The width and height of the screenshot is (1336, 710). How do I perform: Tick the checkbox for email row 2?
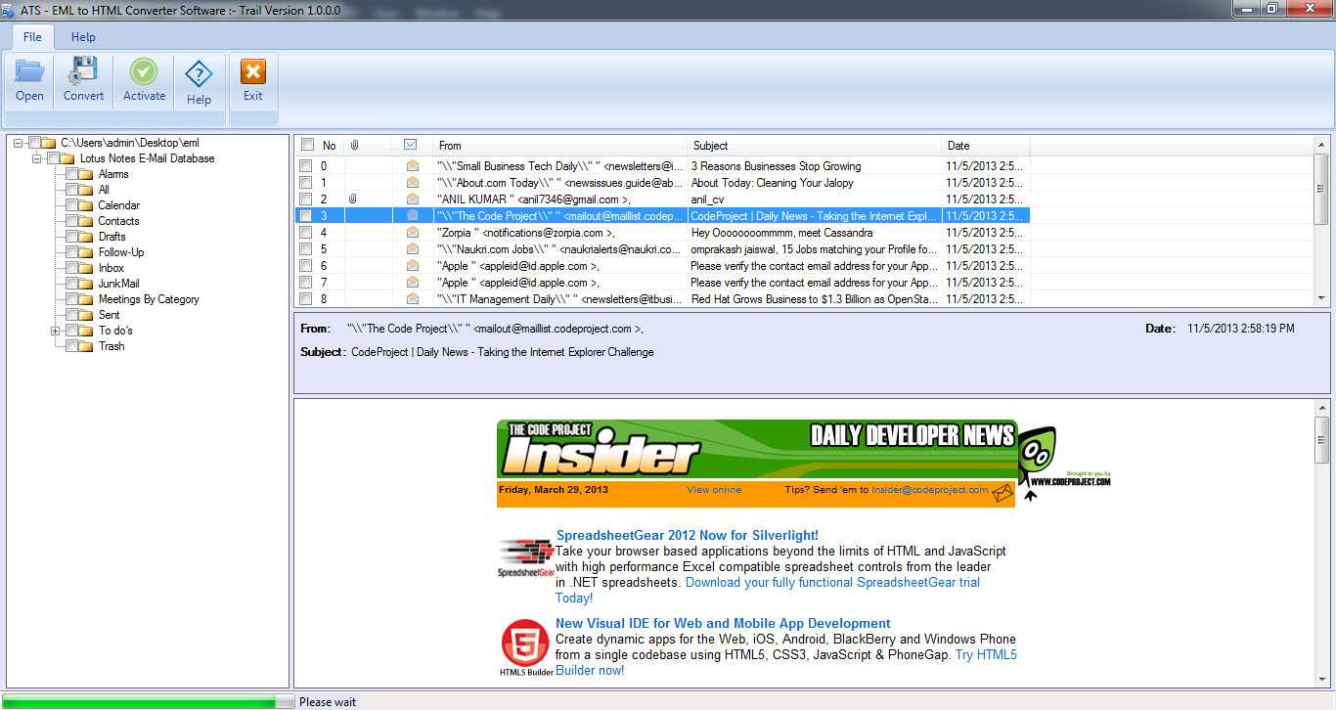coord(306,200)
